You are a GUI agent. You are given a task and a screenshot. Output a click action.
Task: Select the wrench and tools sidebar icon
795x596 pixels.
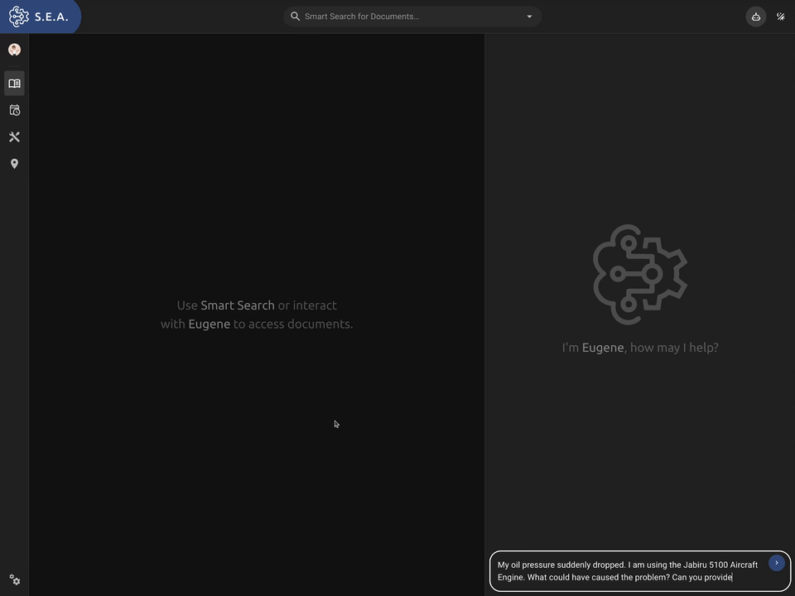click(14, 137)
